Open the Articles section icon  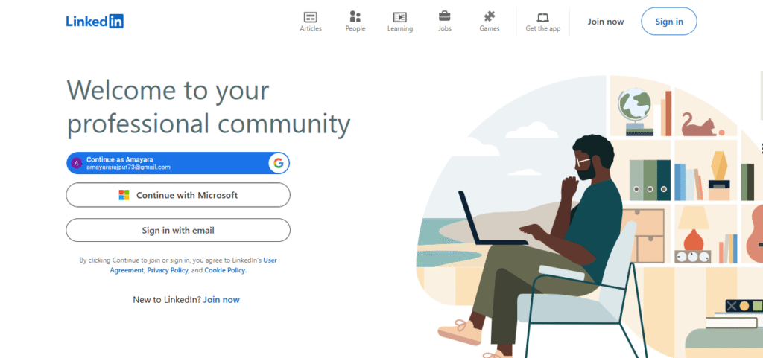click(x=311, y=17)
